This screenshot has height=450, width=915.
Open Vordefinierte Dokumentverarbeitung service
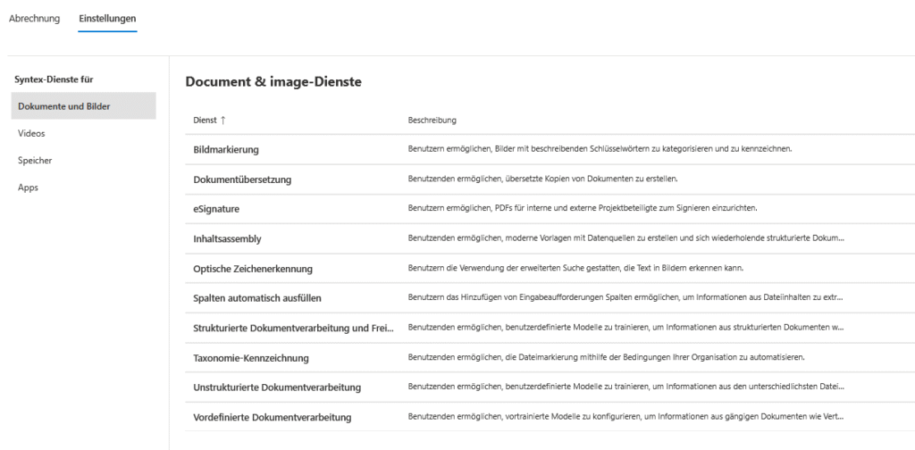pos(273,417)
